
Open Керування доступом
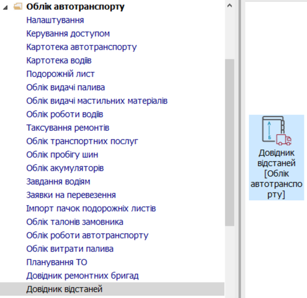pos(68,34)
